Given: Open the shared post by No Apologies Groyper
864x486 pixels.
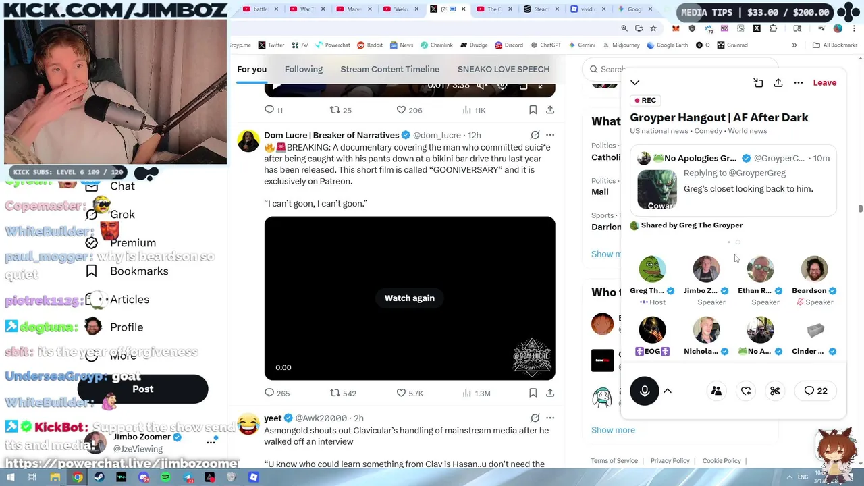Looking at the screenshot, I should (x=733, y=180).
